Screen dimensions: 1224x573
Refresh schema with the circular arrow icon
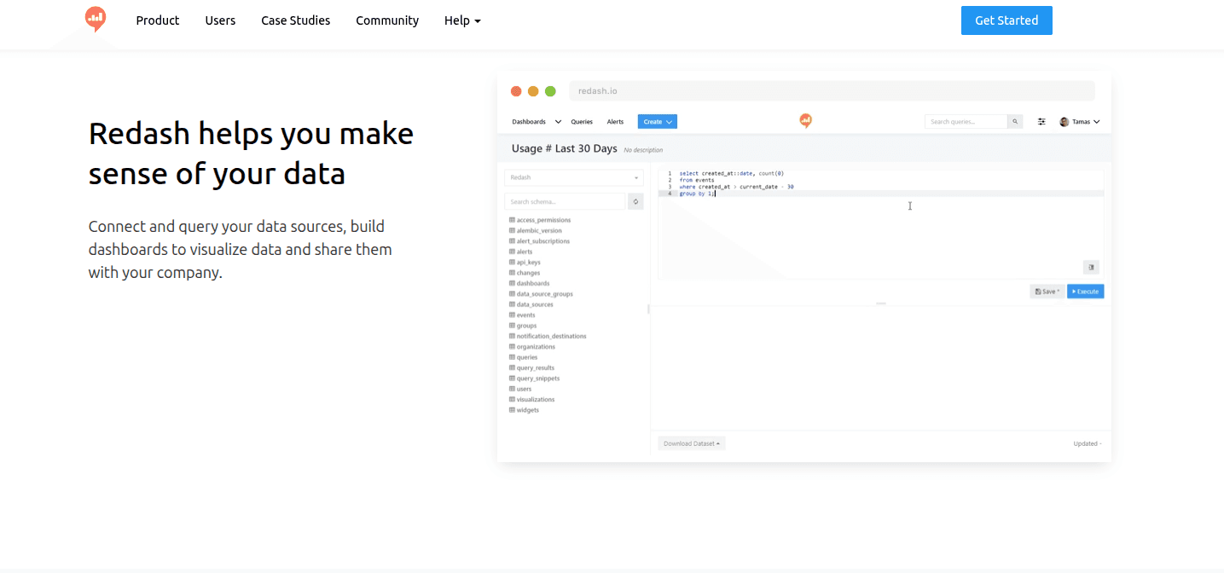tap(635, 201)
